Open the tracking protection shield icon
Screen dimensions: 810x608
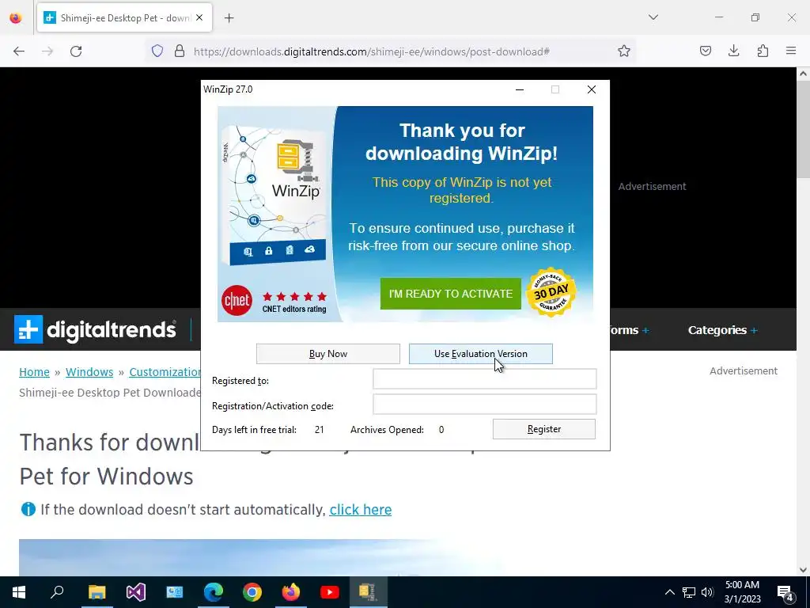click(x=157, y=51)
